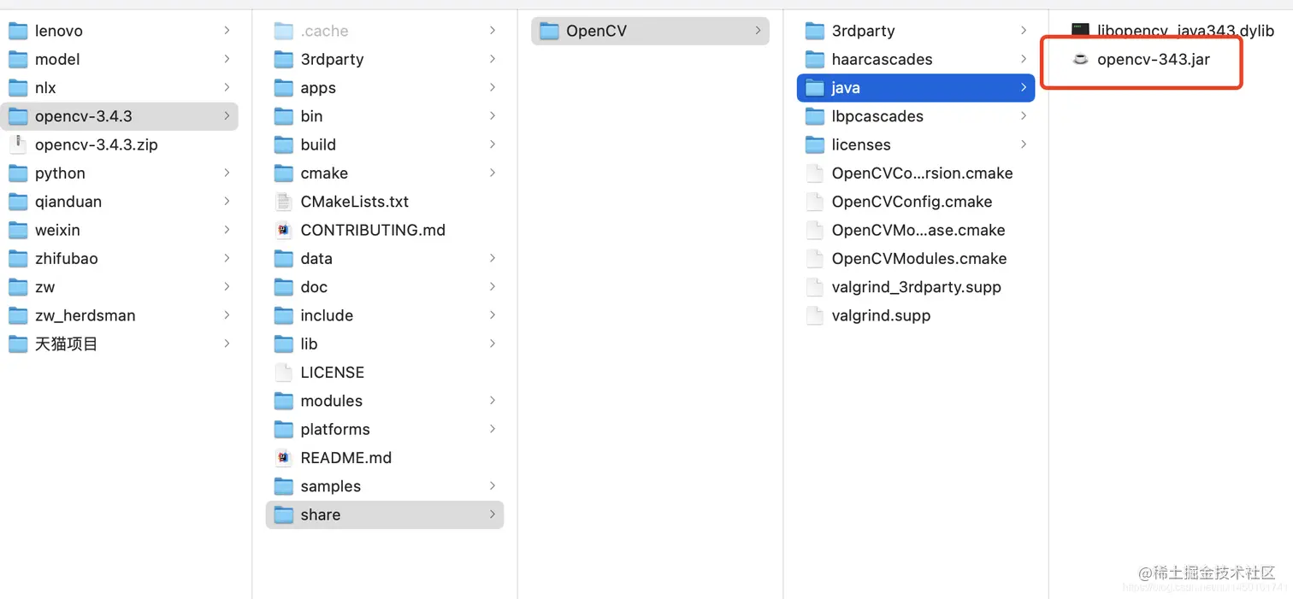The image size is (1293, 599).
Task: Click the 天猫项目 folder icon
Action: [x=18, y=344]
